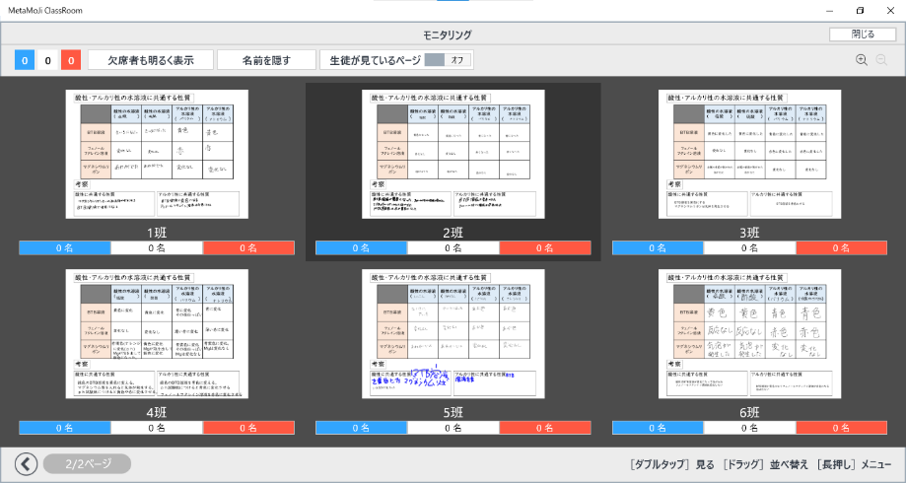Click the blue 0 status counter
This screenshot has height=483, width=906.
click(25, 60)
